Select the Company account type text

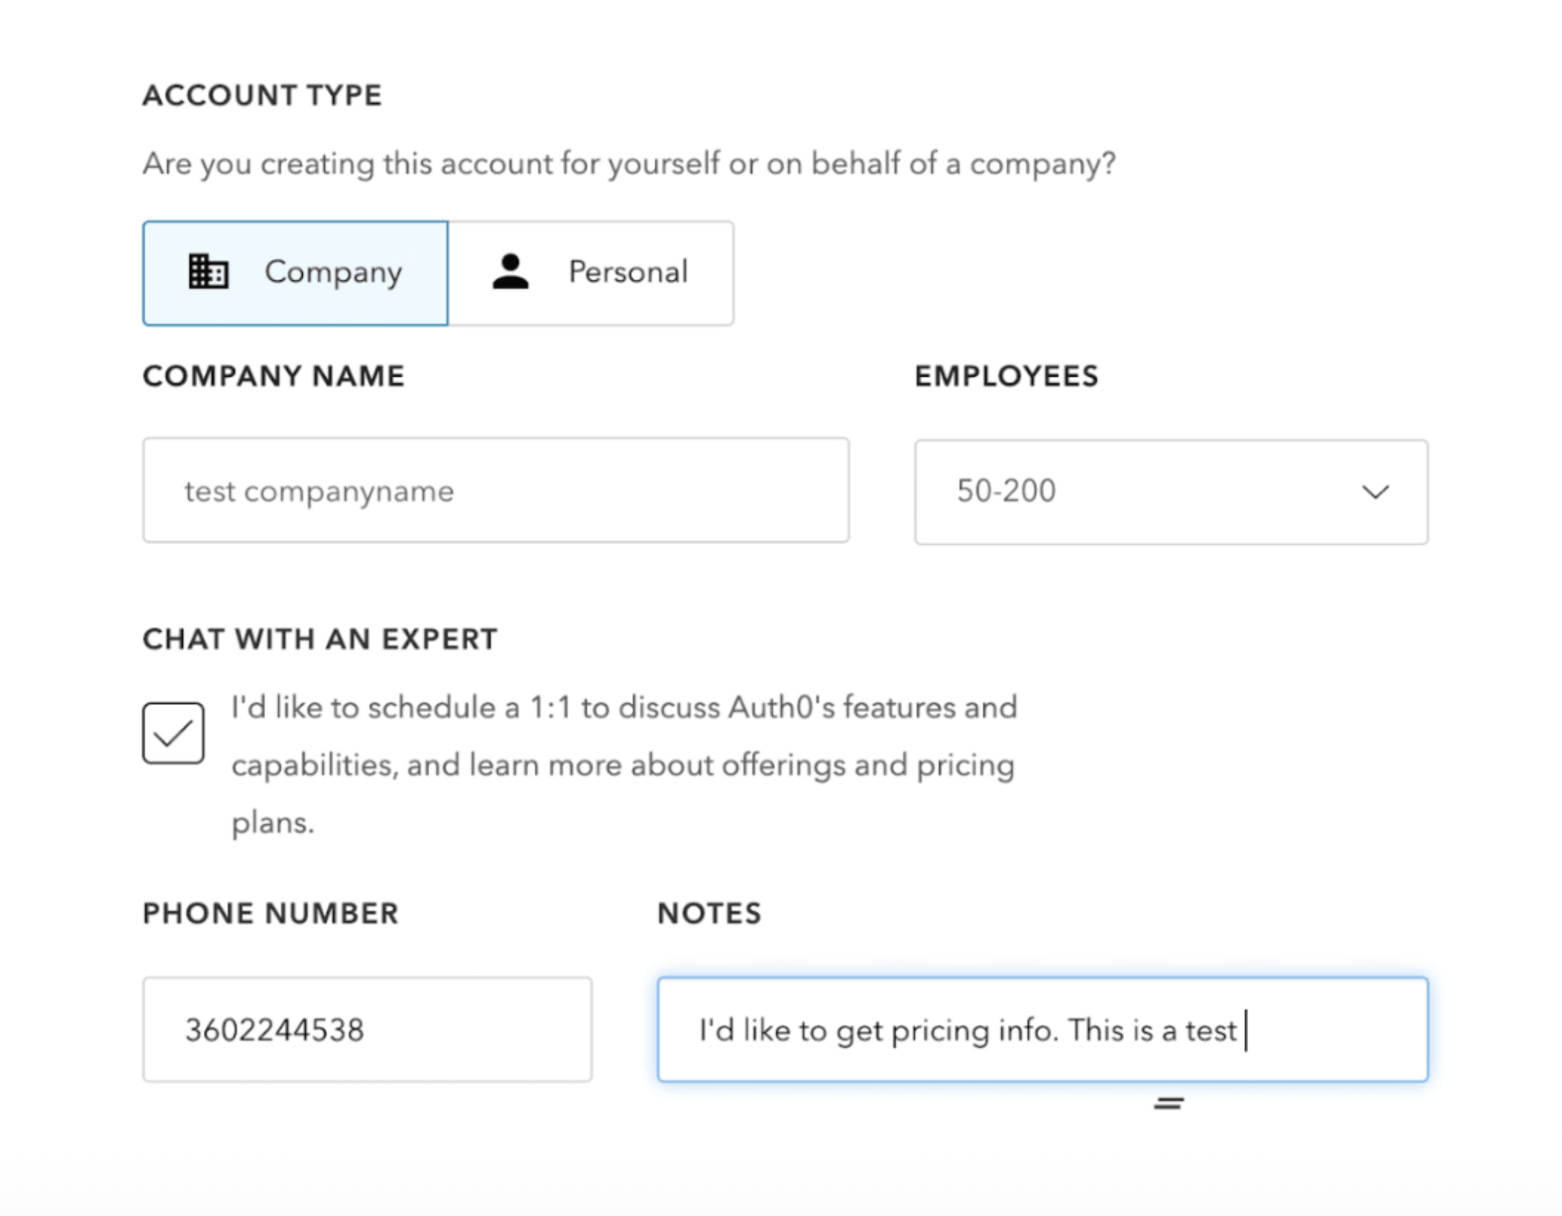(x=333, y=272)
